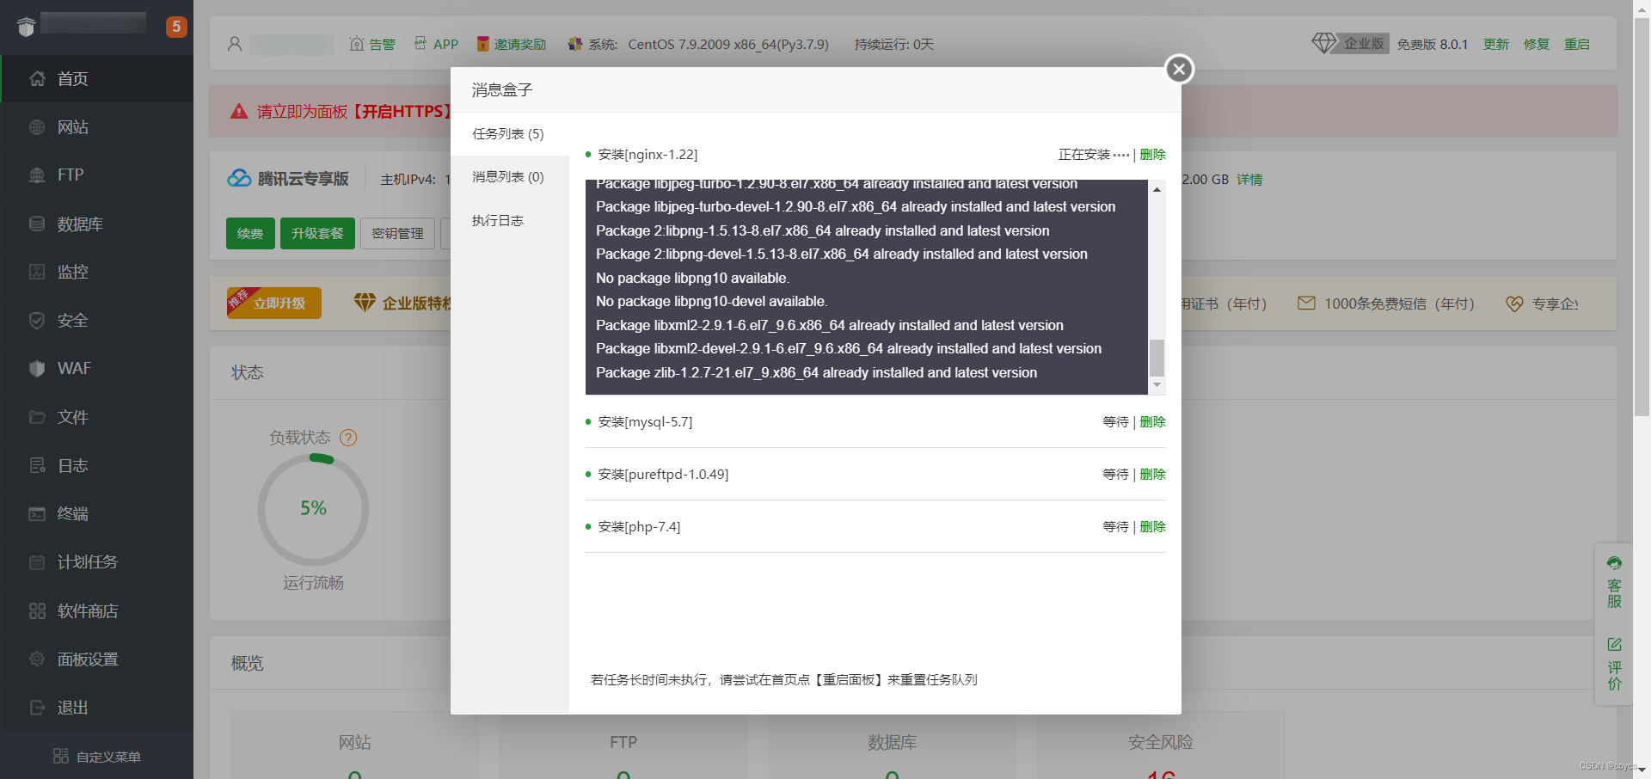This screenshot has width=1651, height=779.
Task: Open the 首页 home sidebar item
Action: (96, 78)
